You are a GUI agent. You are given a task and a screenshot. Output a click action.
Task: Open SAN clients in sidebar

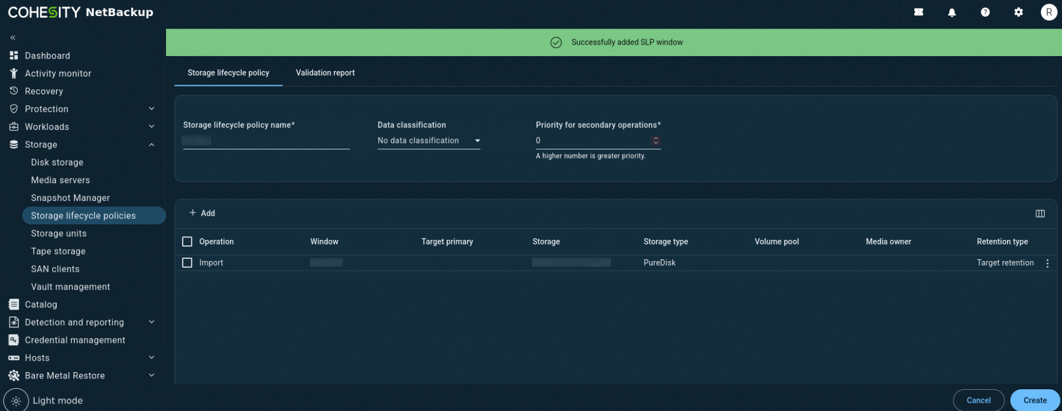(x=55, y=269)
